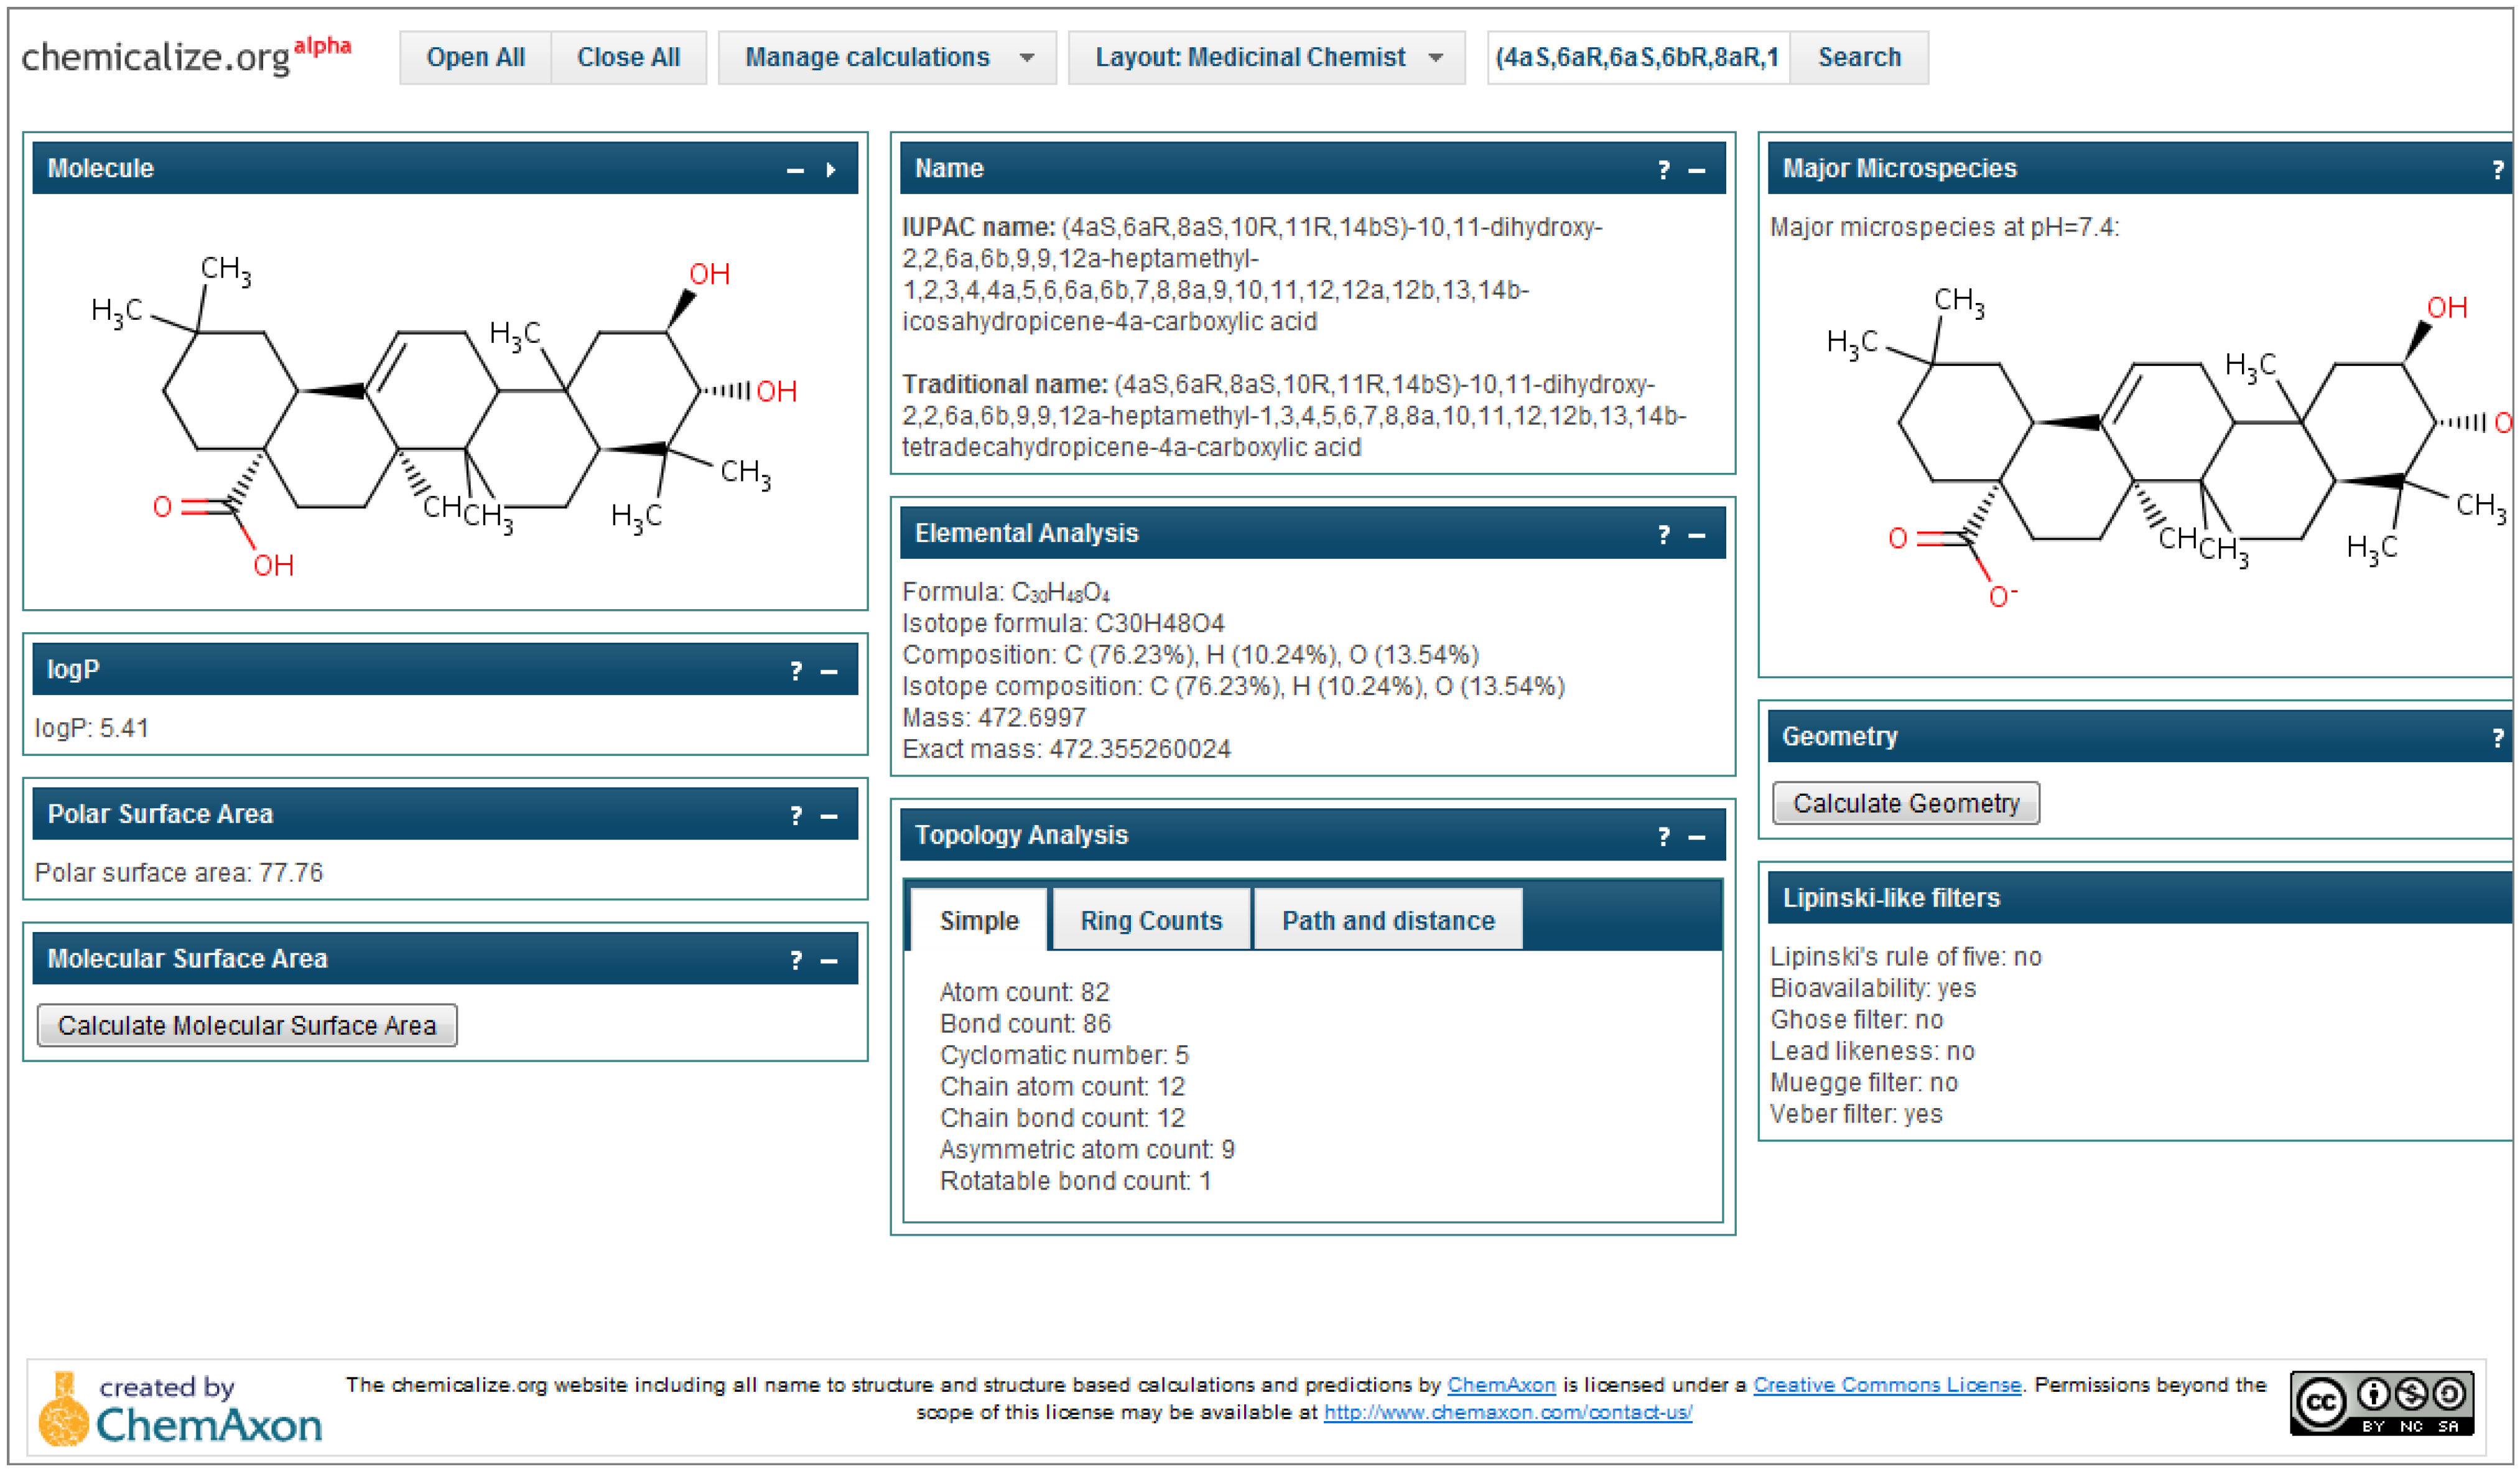Click the compound name search field
This screenshot has width=2520, height=1469.
tap(1637, 57)
